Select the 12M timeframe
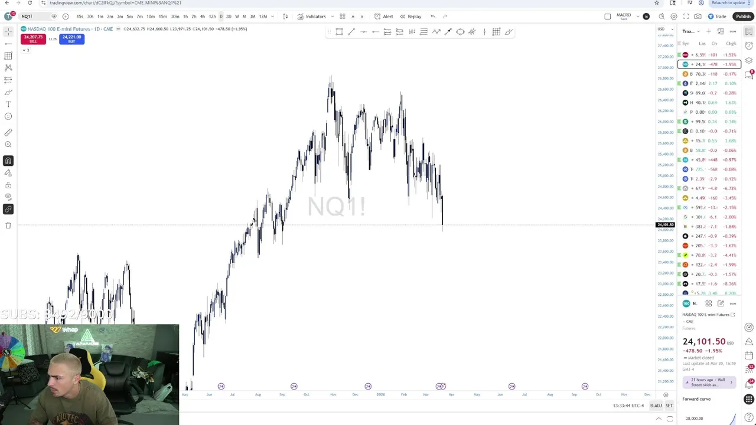 (263, 17)
